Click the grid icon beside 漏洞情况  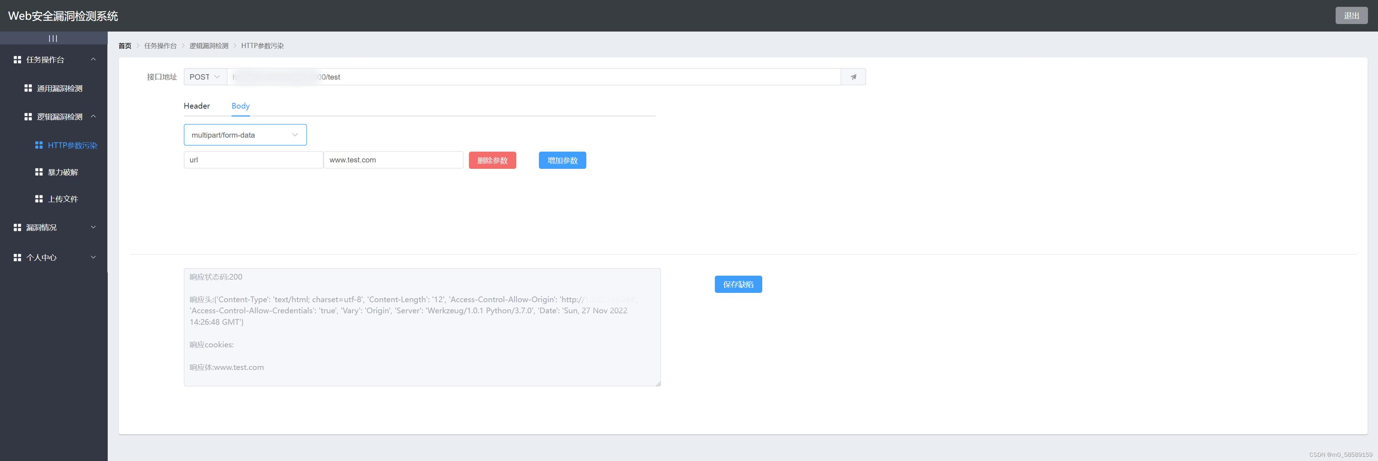[x=17, y=228]
